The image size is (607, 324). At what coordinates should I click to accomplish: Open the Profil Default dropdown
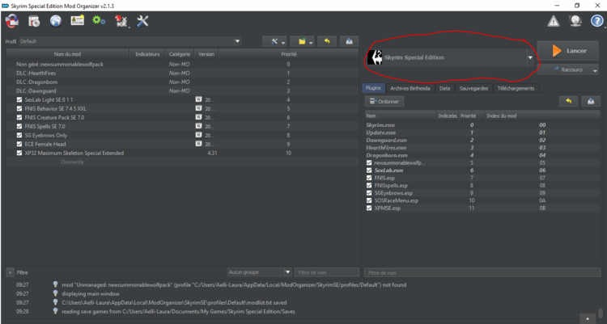tap(130, 41)
